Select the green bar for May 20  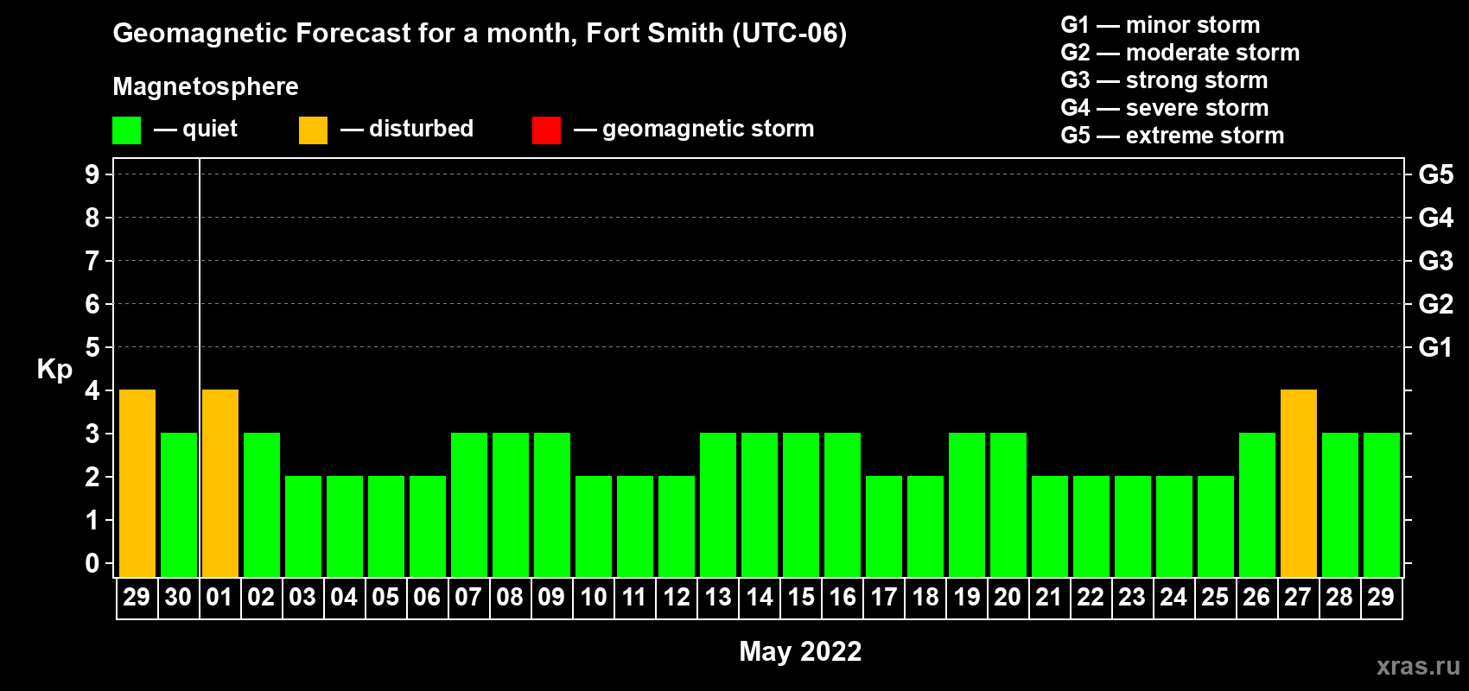pyautogui.click(x=1008, y=504)
